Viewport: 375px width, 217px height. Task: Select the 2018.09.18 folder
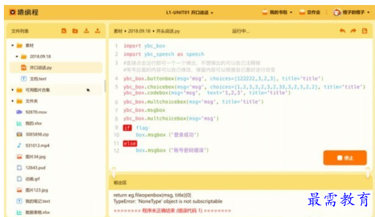(56, 56)
